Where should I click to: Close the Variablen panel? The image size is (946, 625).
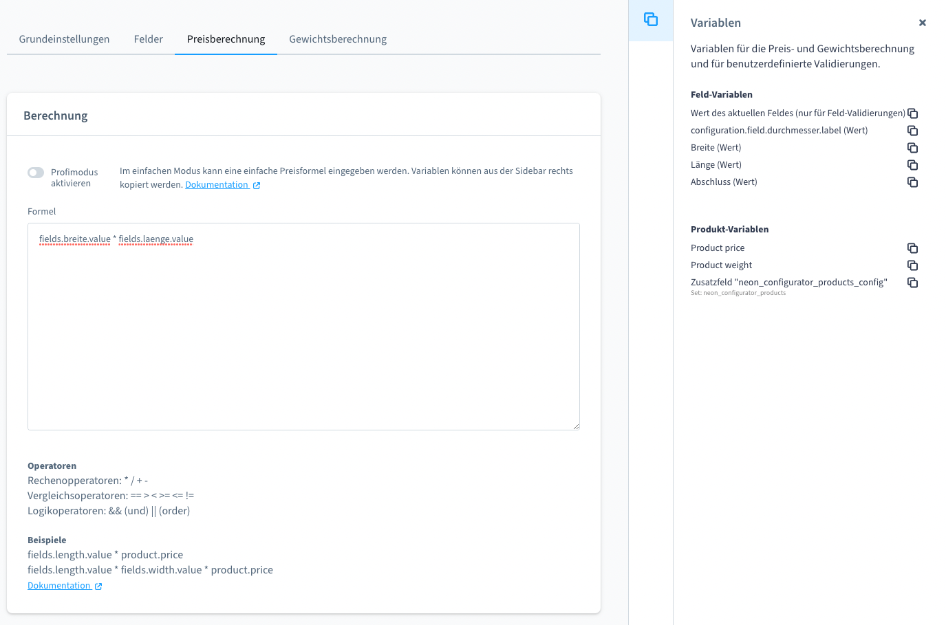click(x=922, y=23)
